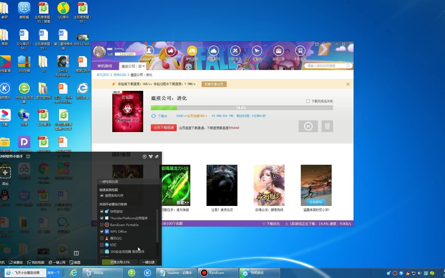Image resolution: width=445 pixels, height=278 pixels.
Task: Toggle 下载完成后关机 checkbox
Action: (308, 101)
